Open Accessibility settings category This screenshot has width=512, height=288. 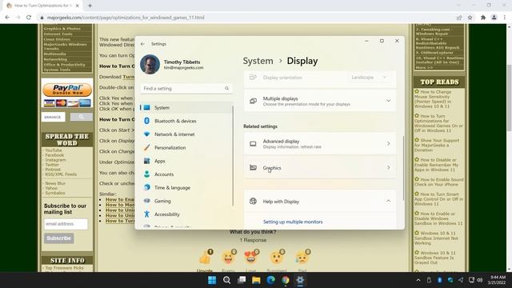186,214
